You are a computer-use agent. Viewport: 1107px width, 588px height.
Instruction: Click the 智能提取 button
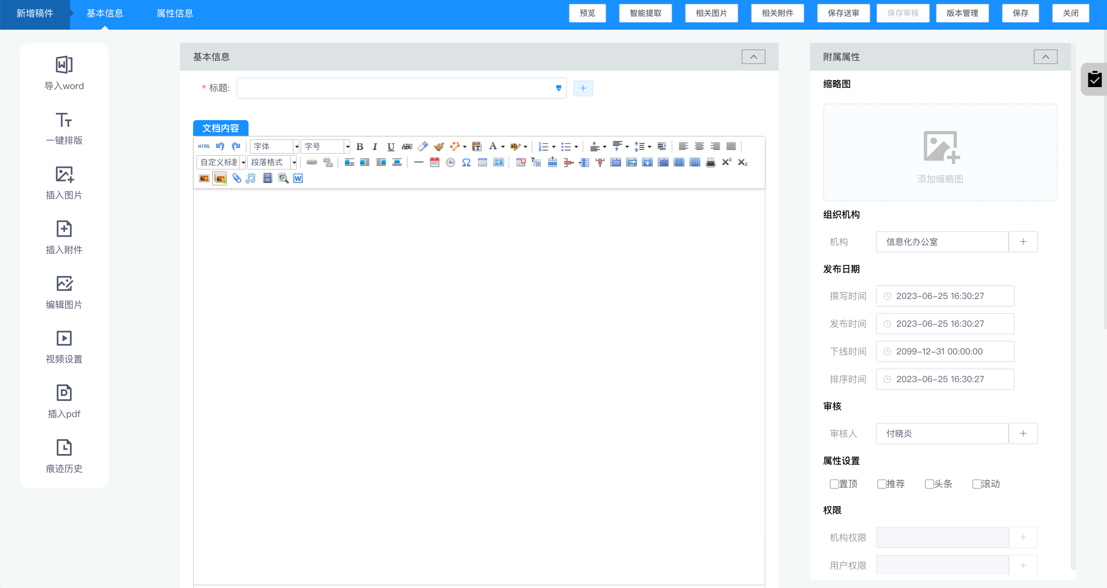tap(645, 13)
